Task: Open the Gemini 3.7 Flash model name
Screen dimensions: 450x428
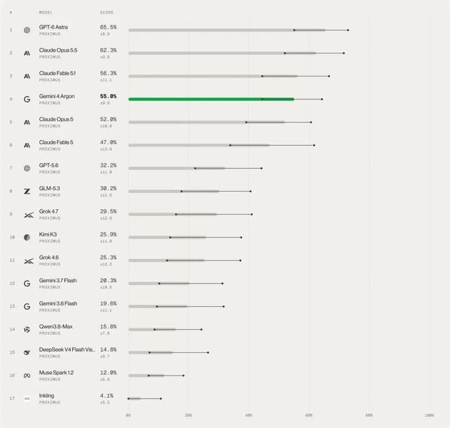Action: point(58,281)
